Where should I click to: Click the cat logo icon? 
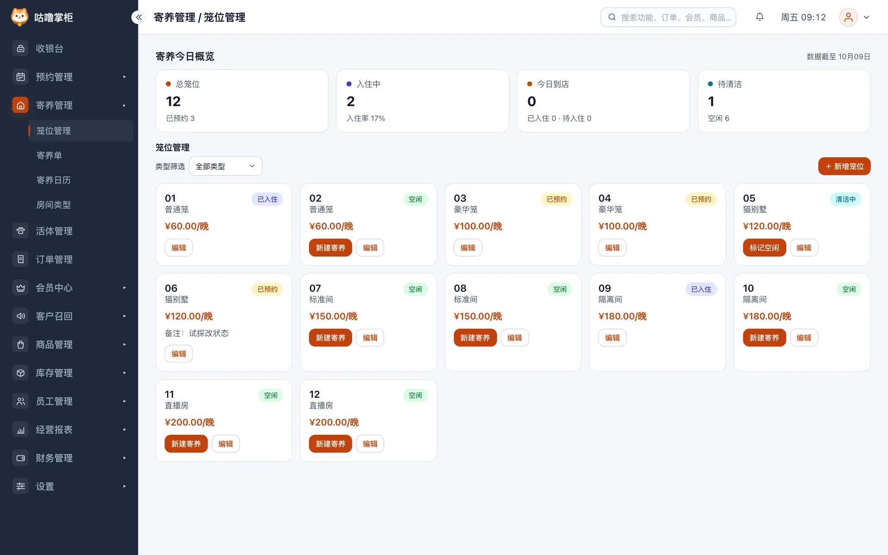click(x=19, y=17)
